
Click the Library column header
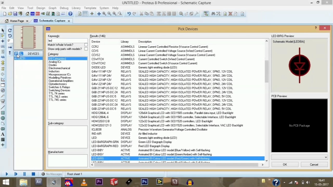(125, 42)
